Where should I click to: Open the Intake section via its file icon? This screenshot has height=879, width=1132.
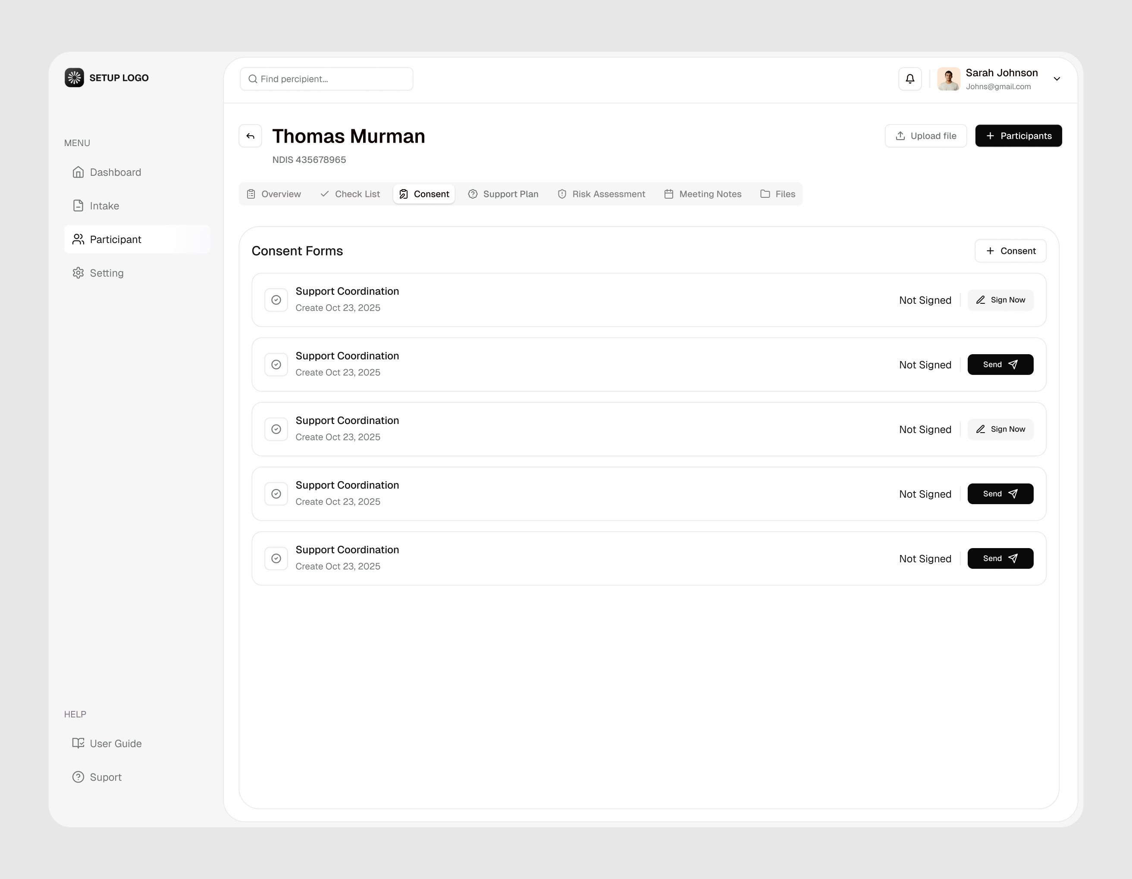[78, 205]
